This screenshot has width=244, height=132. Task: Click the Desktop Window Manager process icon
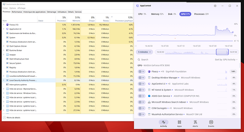(x=149, y=78)
